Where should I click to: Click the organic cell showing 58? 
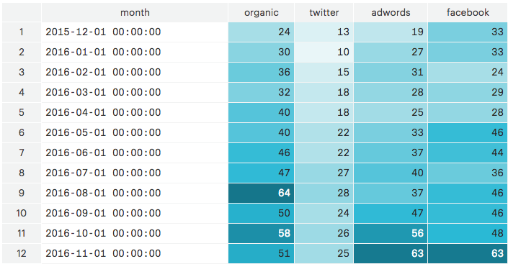(x=261, y=233)
